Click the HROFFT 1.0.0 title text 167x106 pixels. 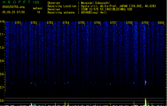click(21, 2)
